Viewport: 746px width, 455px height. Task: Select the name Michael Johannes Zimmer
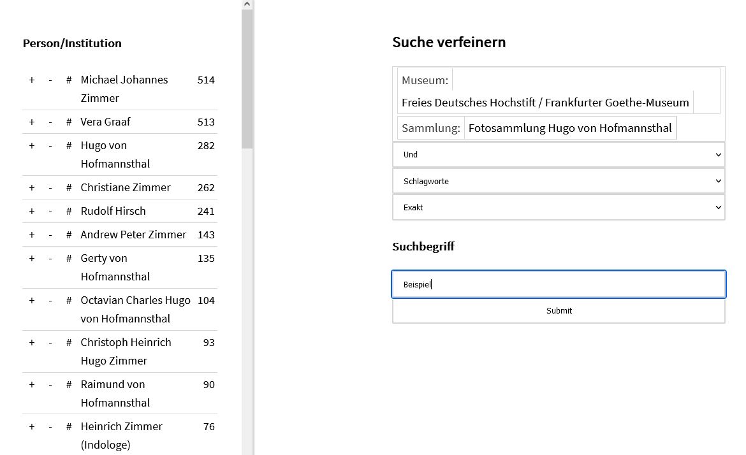(124, 89)
